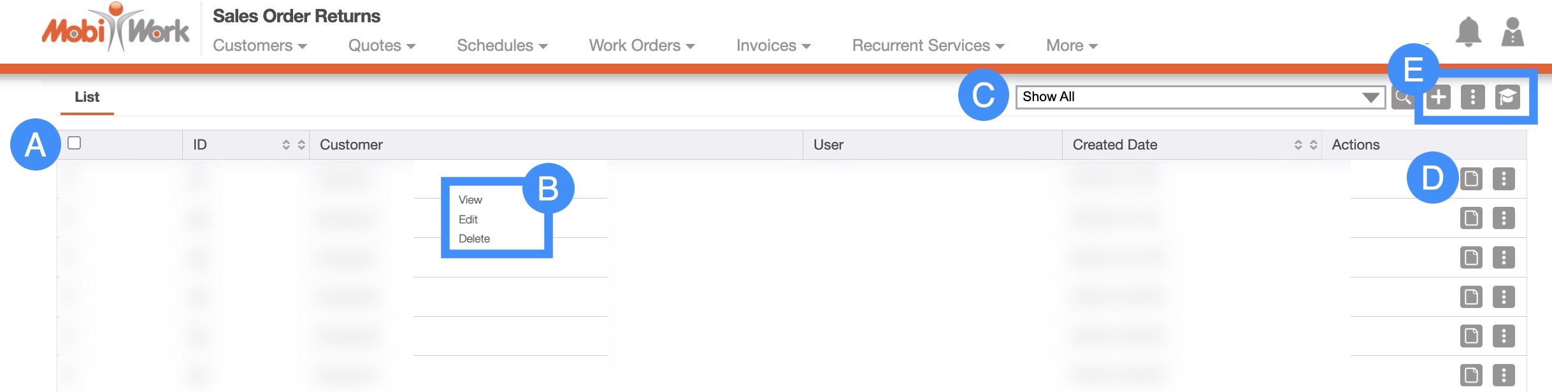Expand the Customers menu
Viewport: 1552px width, 392px height.
pyautogui.click(x=259, y=46)
